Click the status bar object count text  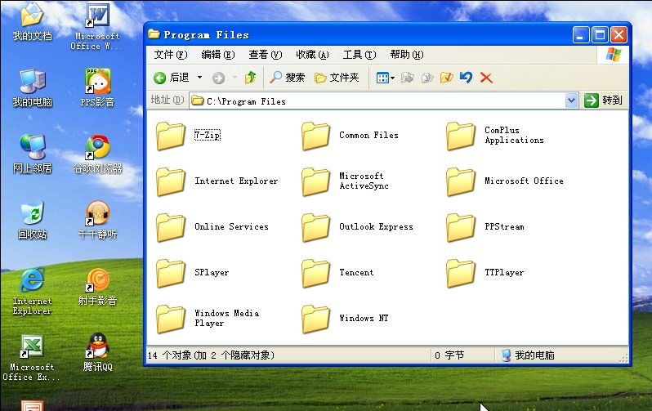point(211,355)
